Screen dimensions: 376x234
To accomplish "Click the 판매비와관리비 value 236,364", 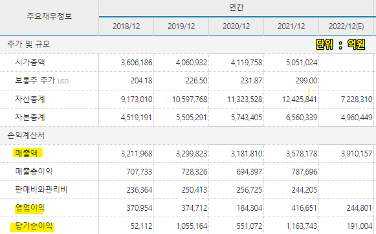I will coord(139,190).
